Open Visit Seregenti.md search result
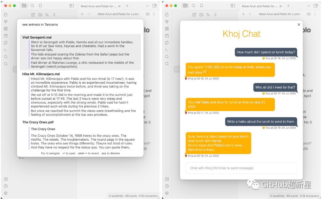Viewport: 322px width, 199px height. click(80, 52)
